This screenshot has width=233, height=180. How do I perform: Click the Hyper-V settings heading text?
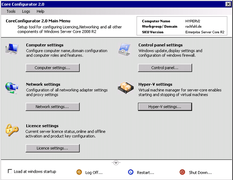click(155, 84)
